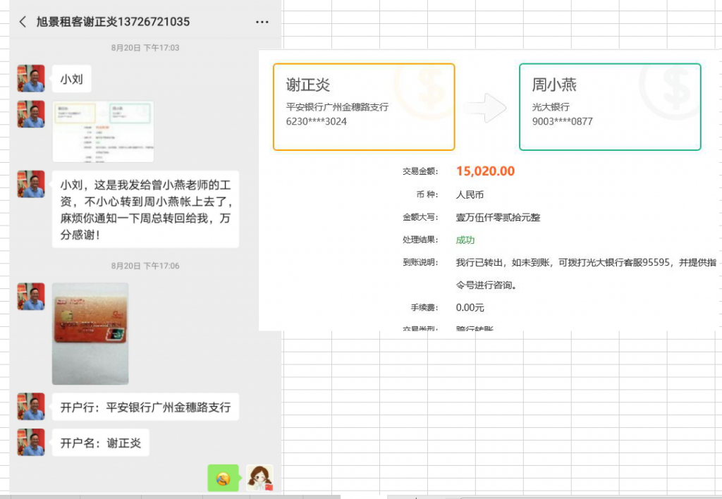722x499 pixels.
Task: Open the transfer receipt screenshot thumbnail
Action: click(x=103, y=132)
